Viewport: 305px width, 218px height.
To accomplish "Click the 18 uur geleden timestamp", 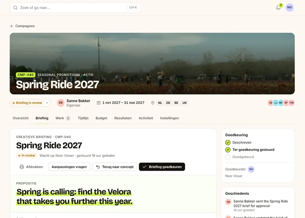I will (x=244, y=210).
